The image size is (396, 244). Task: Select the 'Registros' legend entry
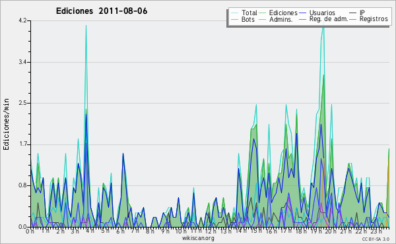pos(369,19)
